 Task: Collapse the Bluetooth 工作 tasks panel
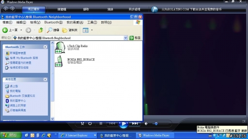pyautogui.click(x=45, y=47)
